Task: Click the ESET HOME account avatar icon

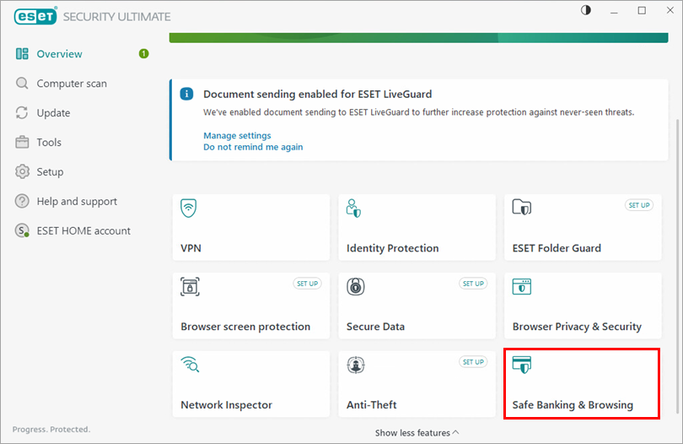Action: (x=22, y=230)
